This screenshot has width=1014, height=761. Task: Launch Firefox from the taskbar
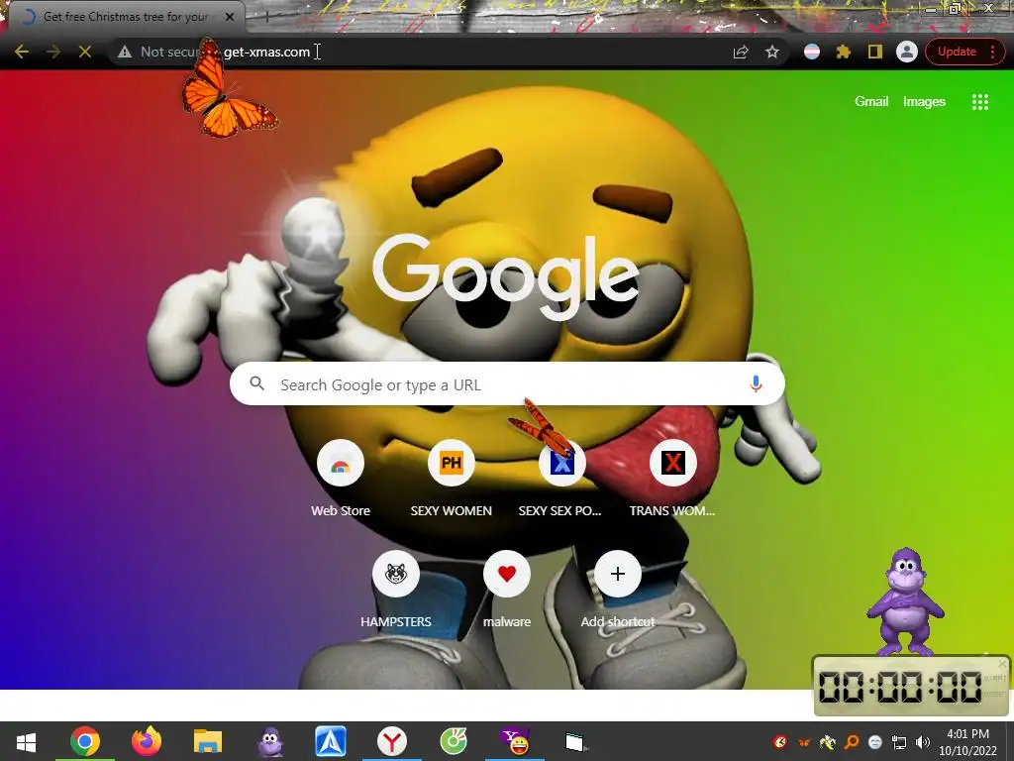pos(147,741)
